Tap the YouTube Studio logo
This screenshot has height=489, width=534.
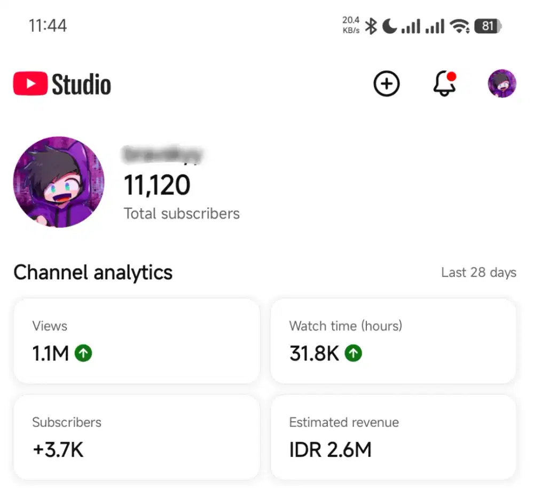62,84
